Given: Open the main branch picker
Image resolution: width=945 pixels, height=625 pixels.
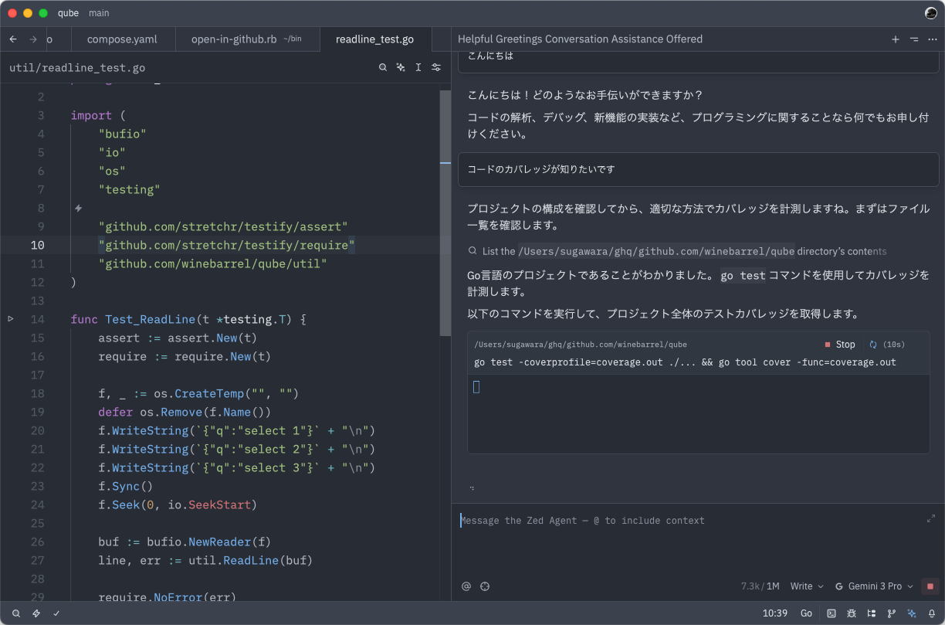Looking at the screenshot, I should click(99, 13).
